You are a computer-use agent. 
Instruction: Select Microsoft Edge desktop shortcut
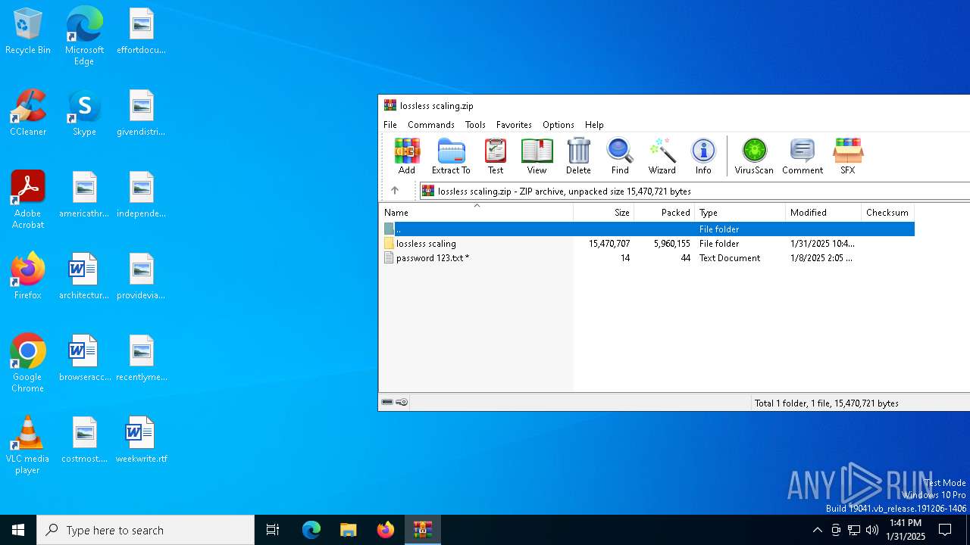pyautogui.click(x=84, y=36)
